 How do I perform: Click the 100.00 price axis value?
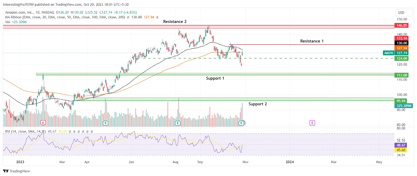coord(402,95)
